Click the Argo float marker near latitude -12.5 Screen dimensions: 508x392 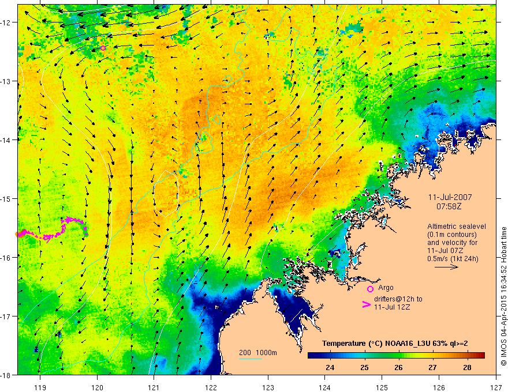(x=103, y=48)
